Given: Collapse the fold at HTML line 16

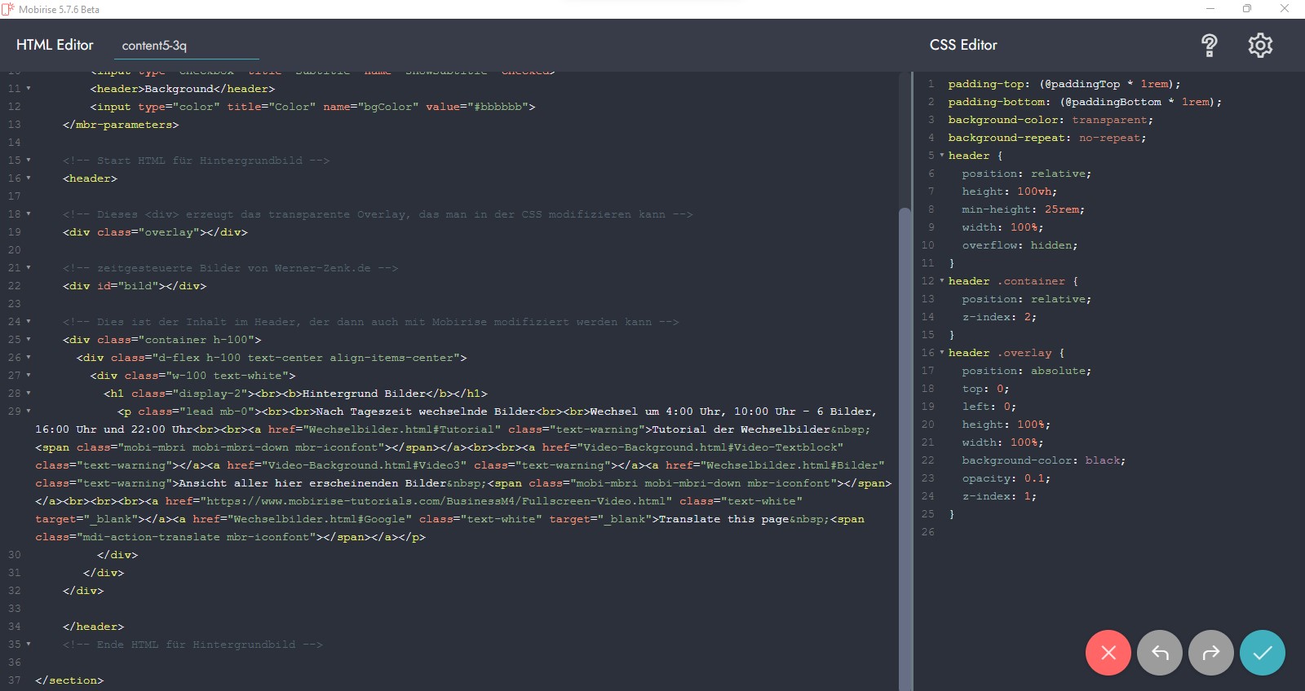Looking at the screenshot, I should pyautogui.click(x=29, y=178).
